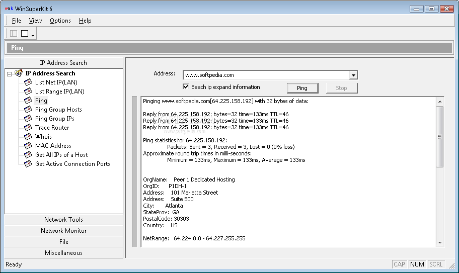This screenshot has width=459, height=273.
Task: Click the MAC Address icon
Action: [x=28, y=146]
